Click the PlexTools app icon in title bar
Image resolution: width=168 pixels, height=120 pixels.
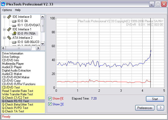tap(3, 4)
